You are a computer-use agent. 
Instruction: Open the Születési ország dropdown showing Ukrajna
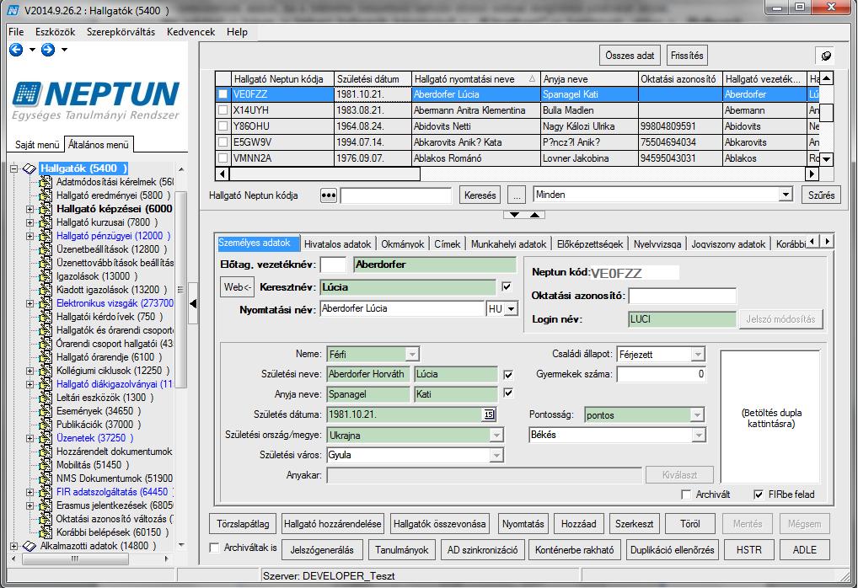[496, 436]
